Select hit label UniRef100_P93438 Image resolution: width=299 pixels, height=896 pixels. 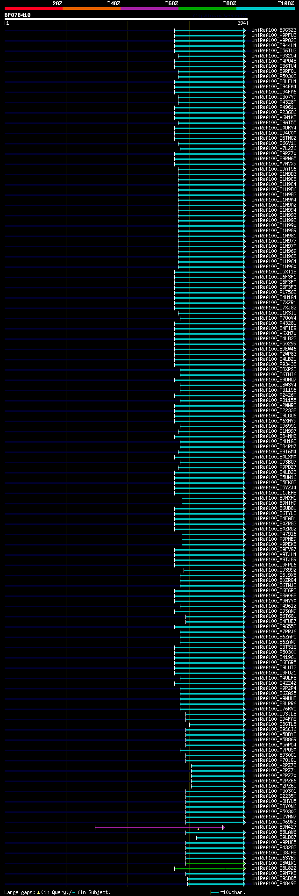coord(274,364)
